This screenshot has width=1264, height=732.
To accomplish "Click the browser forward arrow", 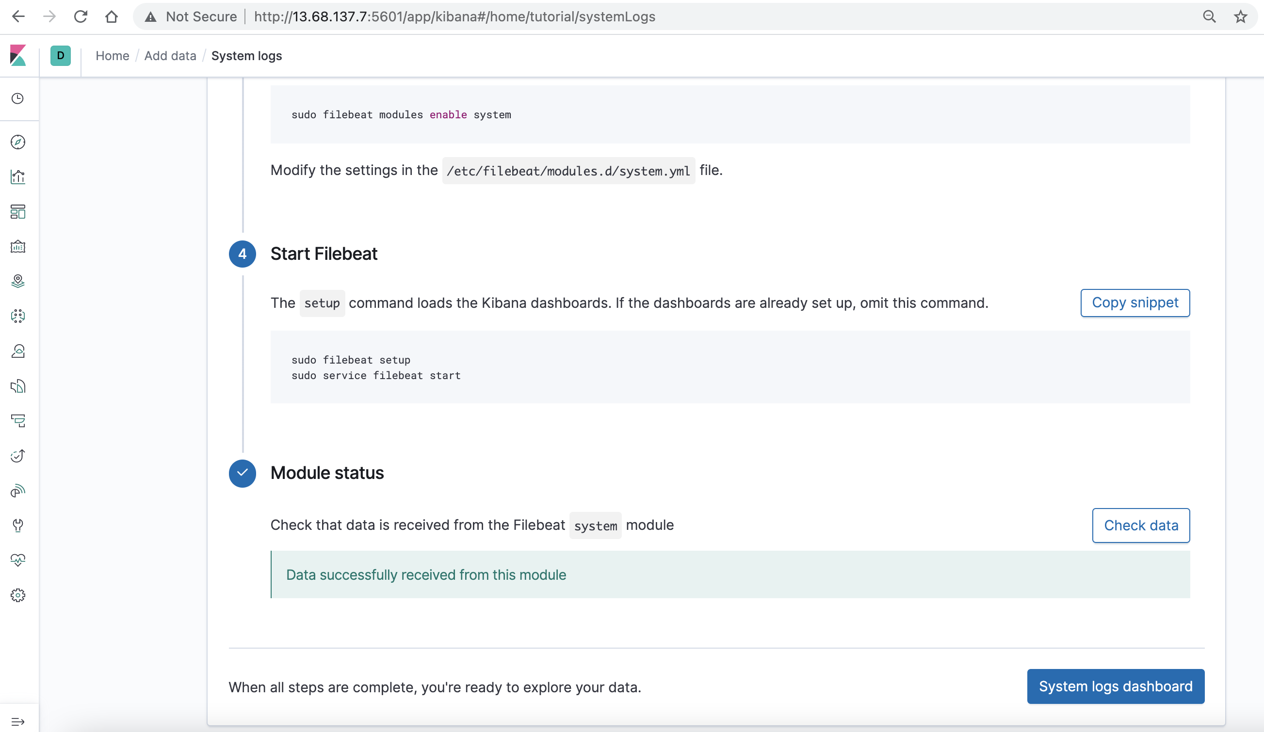I will (x=49, y=16).
